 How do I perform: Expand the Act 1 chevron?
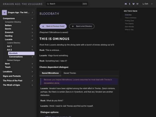click(32, 46)
